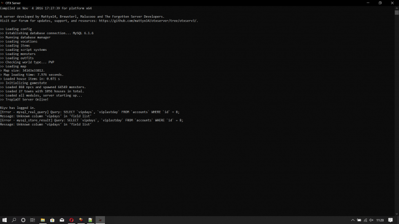This screenshot has width=399, height=224.
Task: Click the console scrollbar up arrow
Action: coord(397,8)
